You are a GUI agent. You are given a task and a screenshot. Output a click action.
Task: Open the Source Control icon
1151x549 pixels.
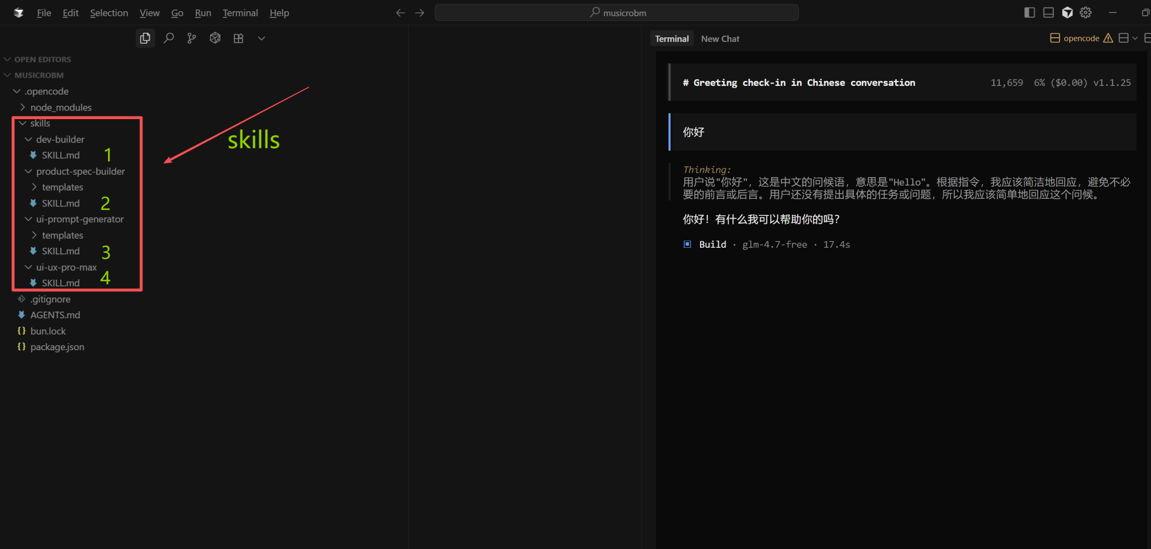(x=192, y=38)
